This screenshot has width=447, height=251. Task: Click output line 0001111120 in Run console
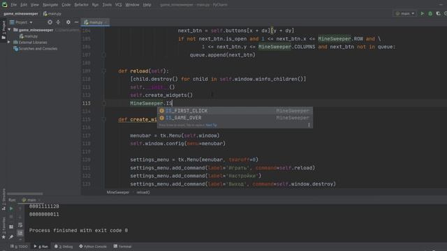point(44,206)
